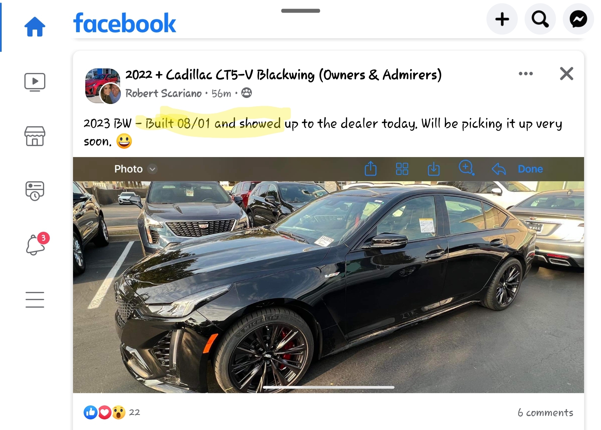Open the Facebook Home feed icon
The width and height of the screenshot is (601, 430).
(35, 26)
